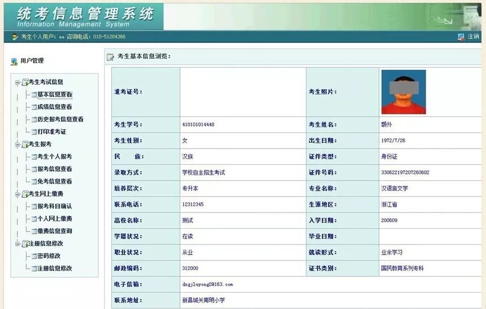Click the folder icon of 注册信息修改 group

click(x=25, y=244)
